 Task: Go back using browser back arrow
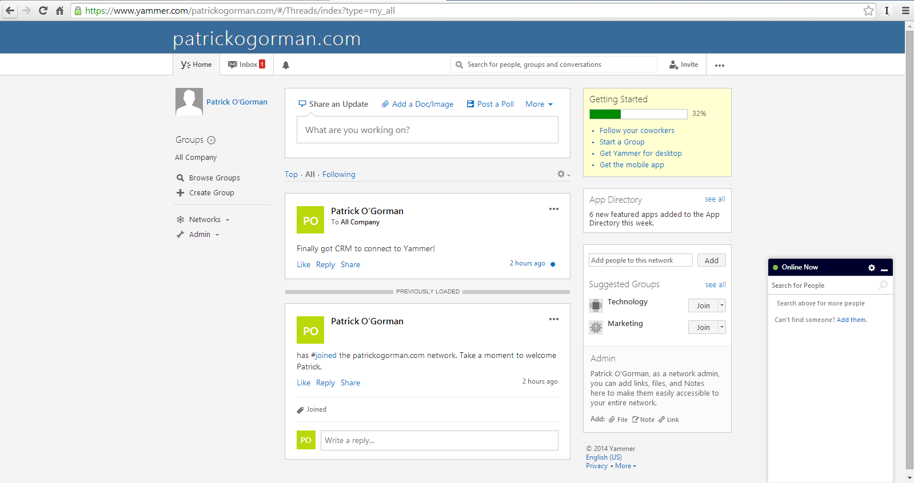[10, 10]
